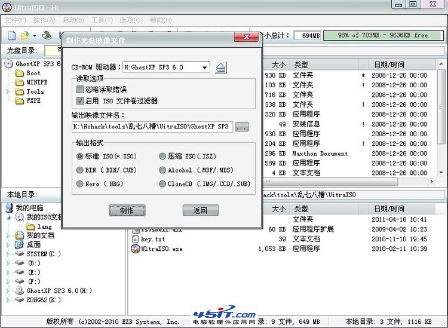
Task: Select the Boot folder in disc tree
Action: pos(27,73)
